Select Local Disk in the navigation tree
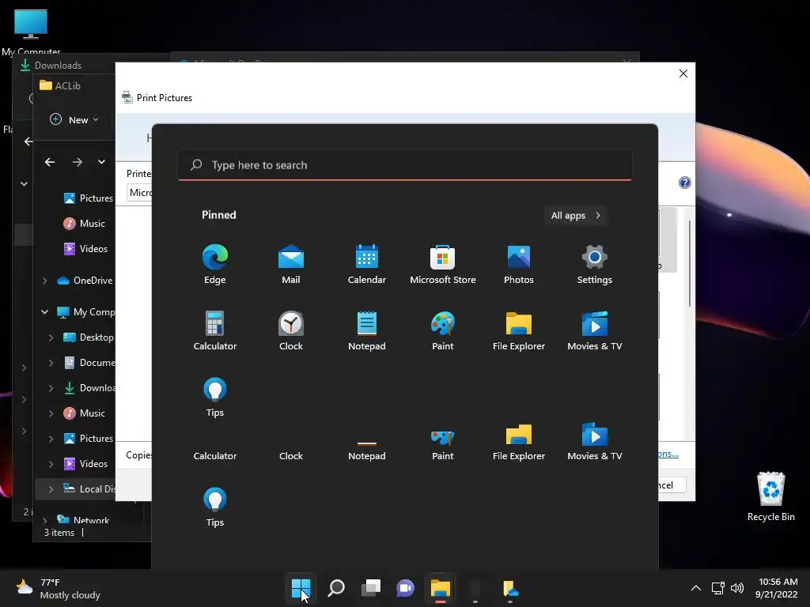 (89, 488)
